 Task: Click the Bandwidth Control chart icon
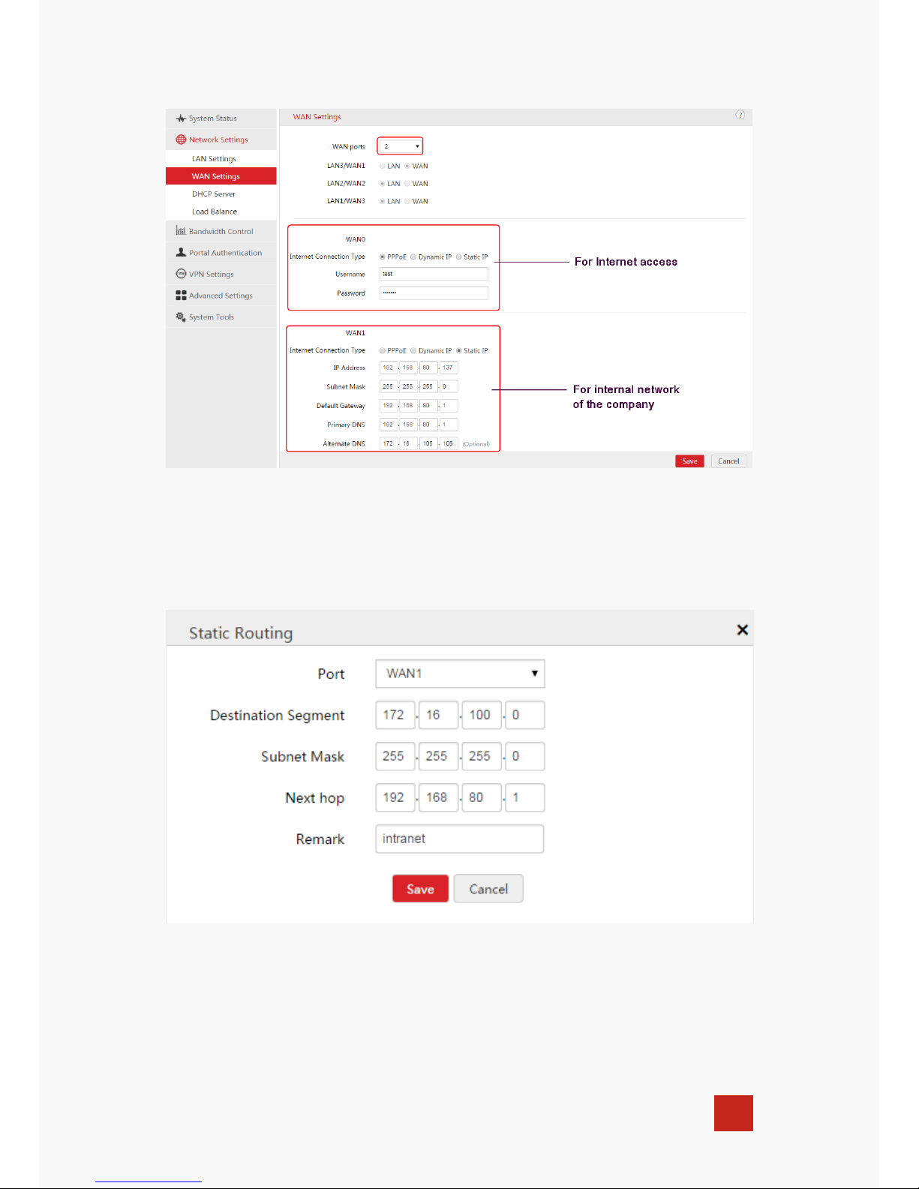(x=181, y=231)
